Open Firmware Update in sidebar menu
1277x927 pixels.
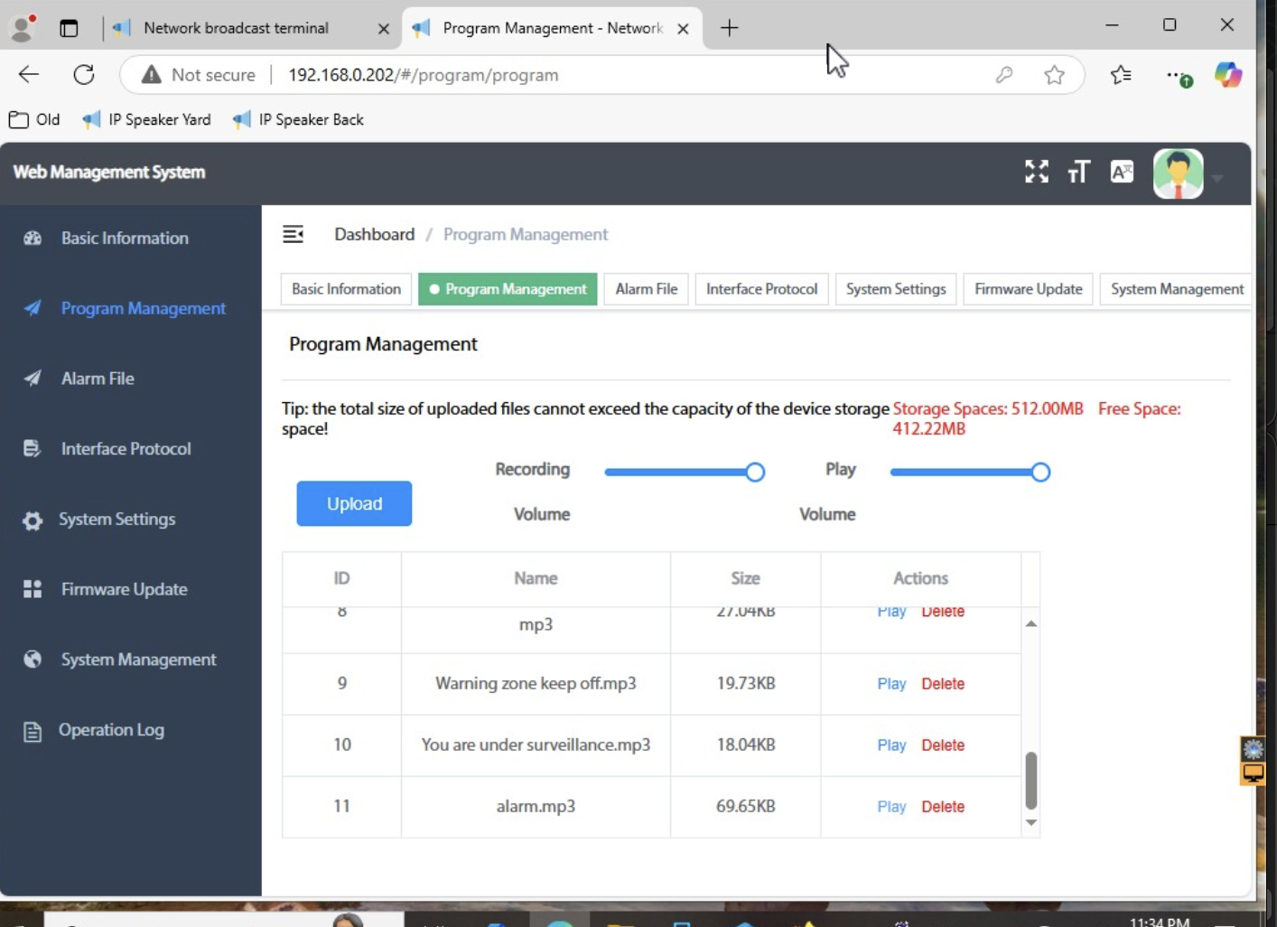coord(124,589)
